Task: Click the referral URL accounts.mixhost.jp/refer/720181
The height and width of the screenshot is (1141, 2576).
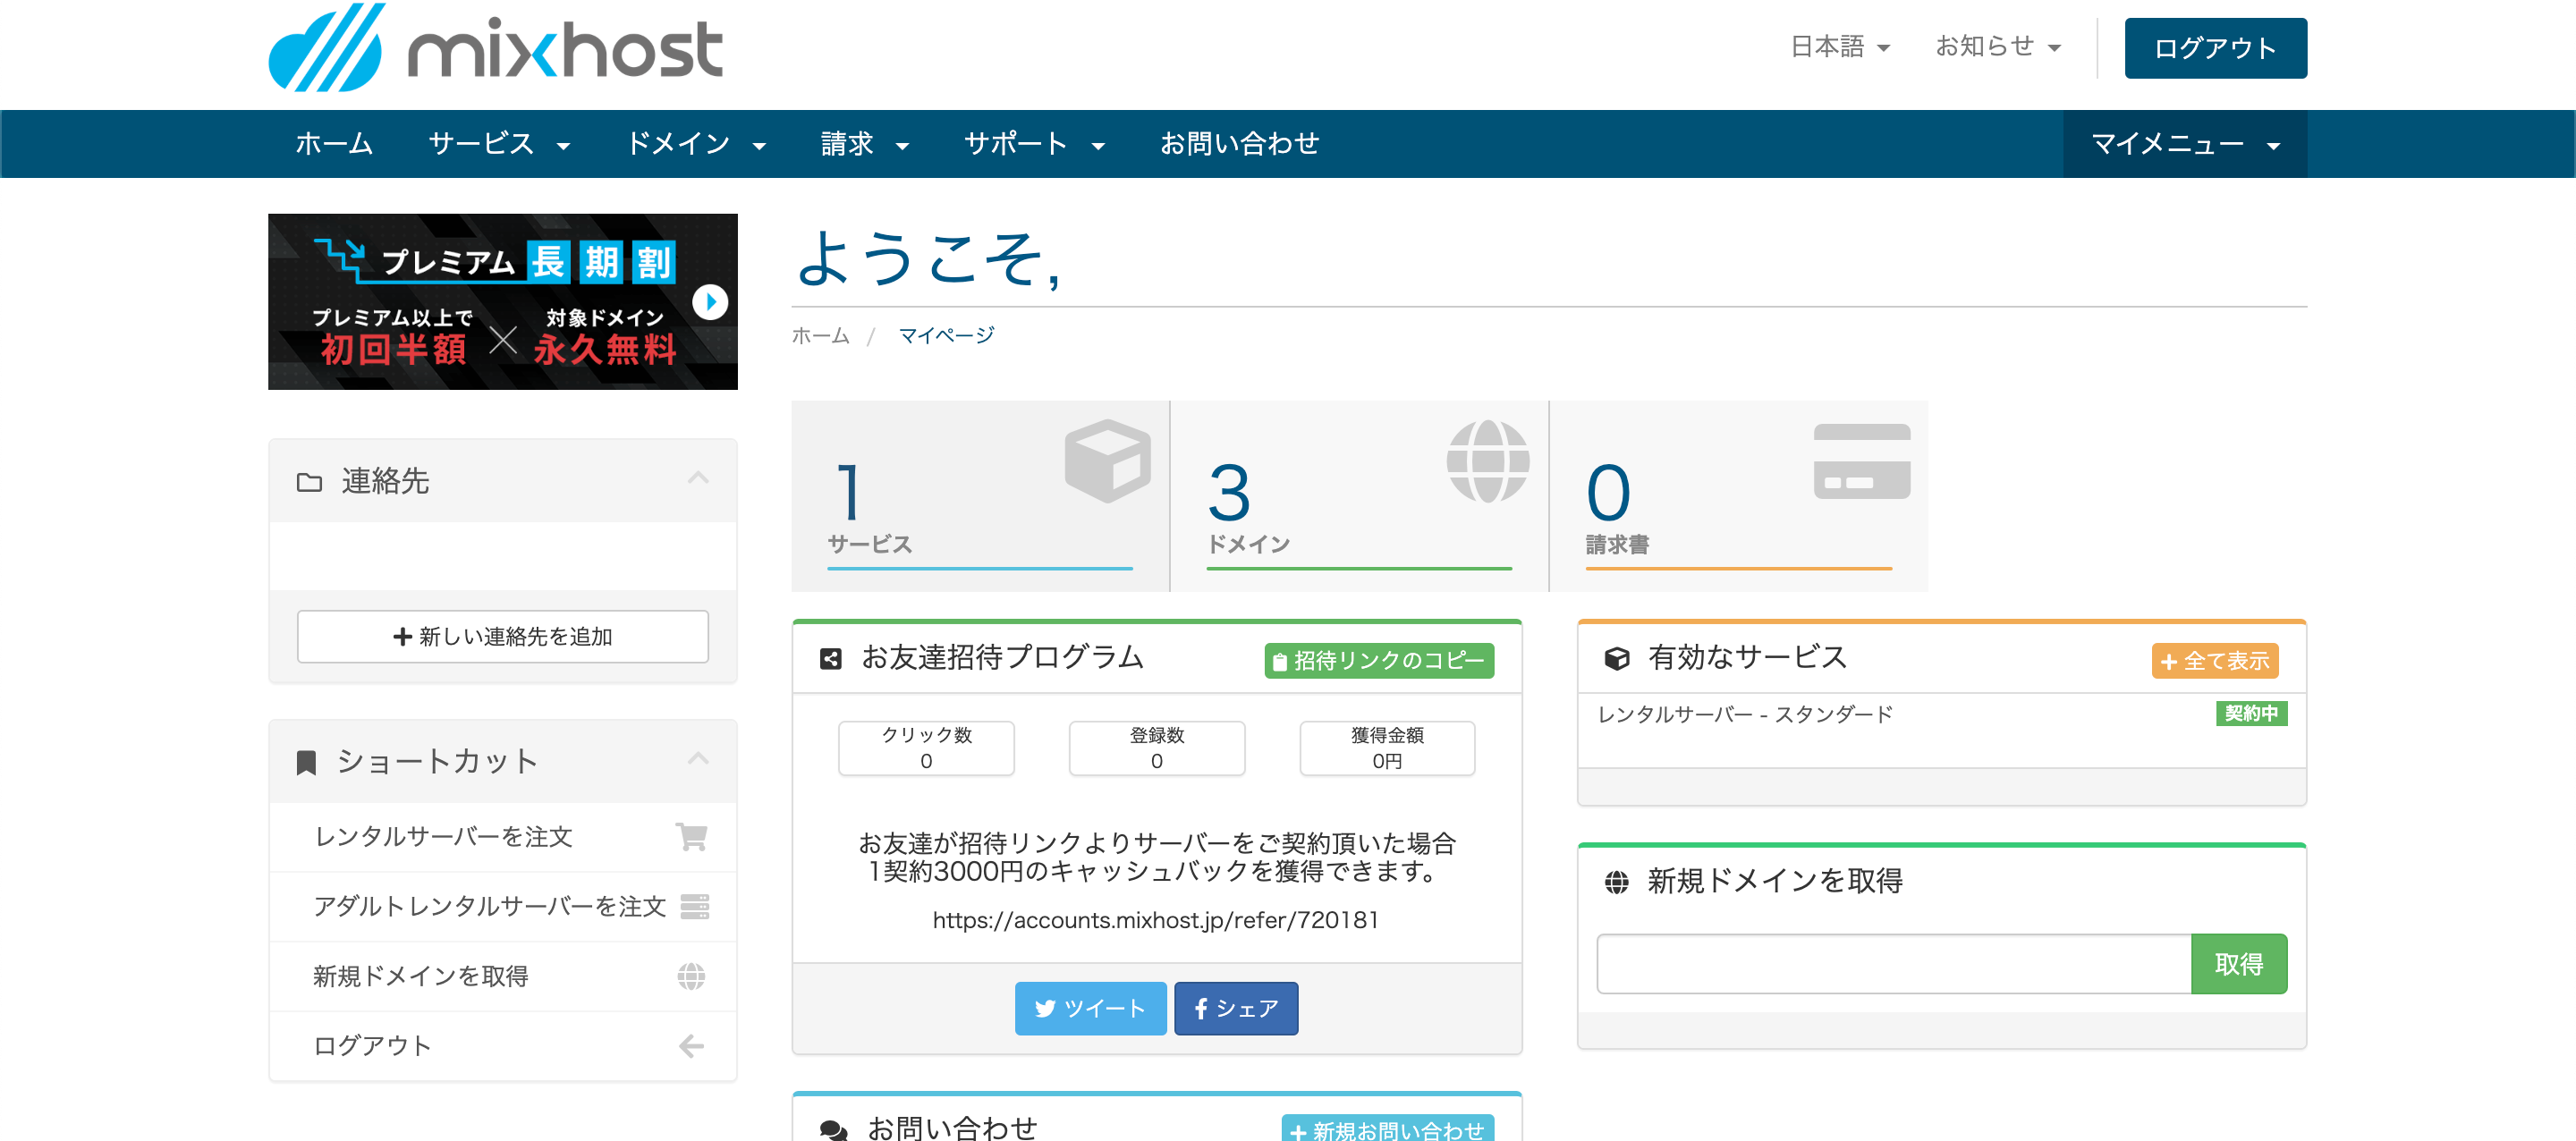Action: [x=1155, y=920]
